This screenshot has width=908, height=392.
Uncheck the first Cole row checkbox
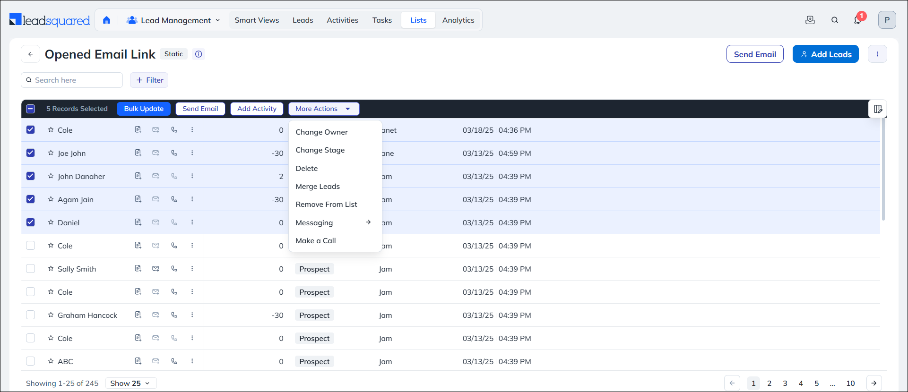(31, 130)
